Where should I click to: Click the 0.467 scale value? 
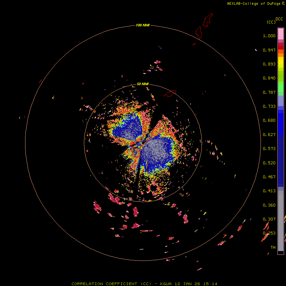pyautogui.click(x=269, y=177)
